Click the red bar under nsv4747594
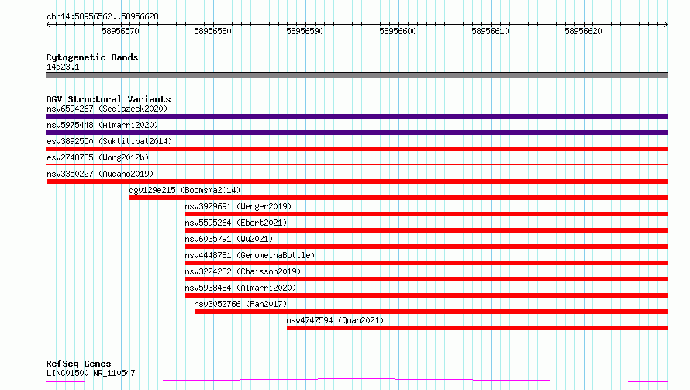 [x=478, y=328]
